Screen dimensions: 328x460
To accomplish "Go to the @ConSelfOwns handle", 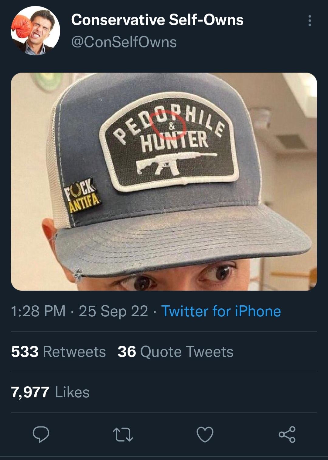I will pos(124,42).
